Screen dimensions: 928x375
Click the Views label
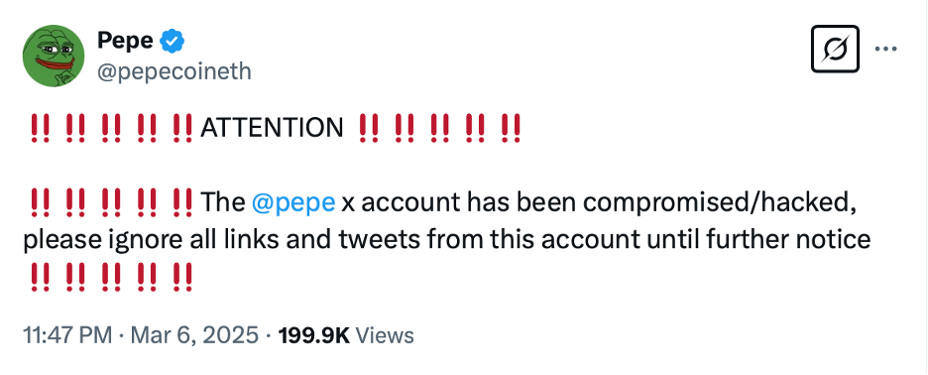pyautogui.click(x=387, y=335)
